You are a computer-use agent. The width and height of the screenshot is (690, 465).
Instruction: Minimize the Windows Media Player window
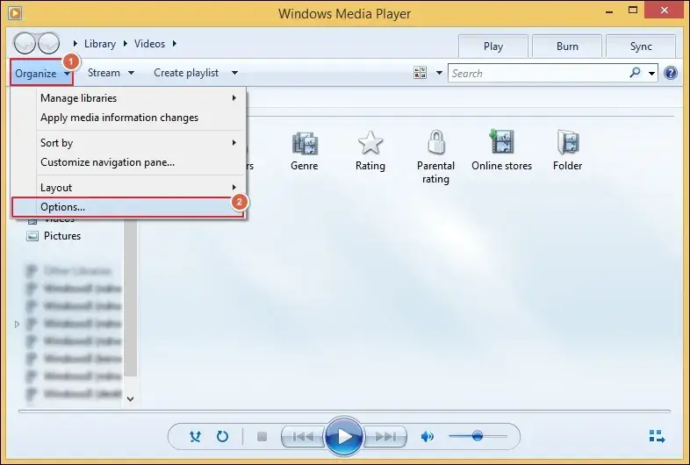(x=609, y=11)
